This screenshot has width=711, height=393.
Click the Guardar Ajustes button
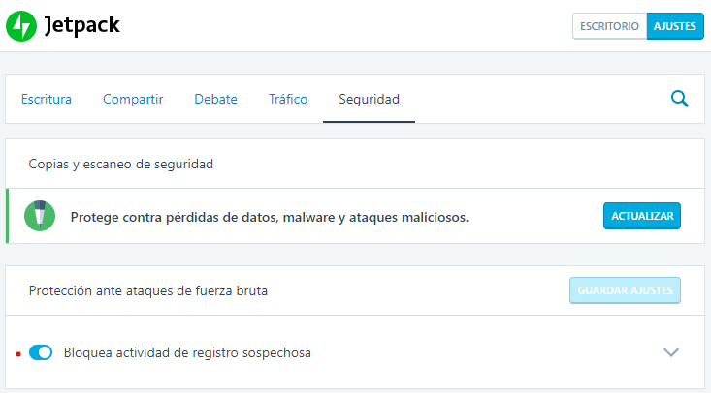coord(625,290)
